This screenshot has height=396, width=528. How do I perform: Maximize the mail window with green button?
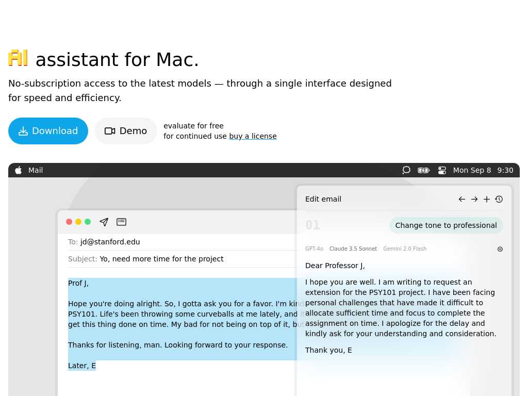(88, 222)
